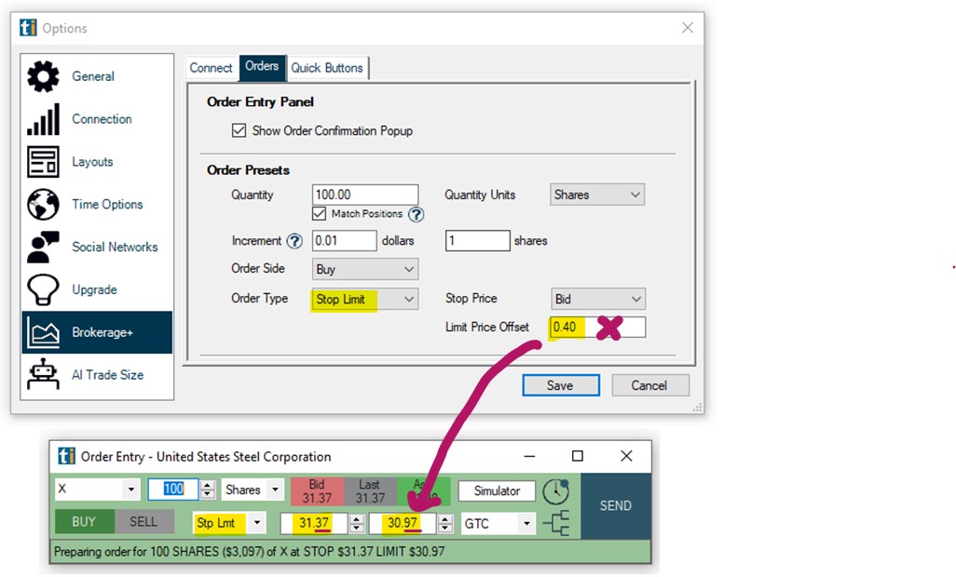Click the Save button
The image size is (956, 577).
(x=560, y=385)
